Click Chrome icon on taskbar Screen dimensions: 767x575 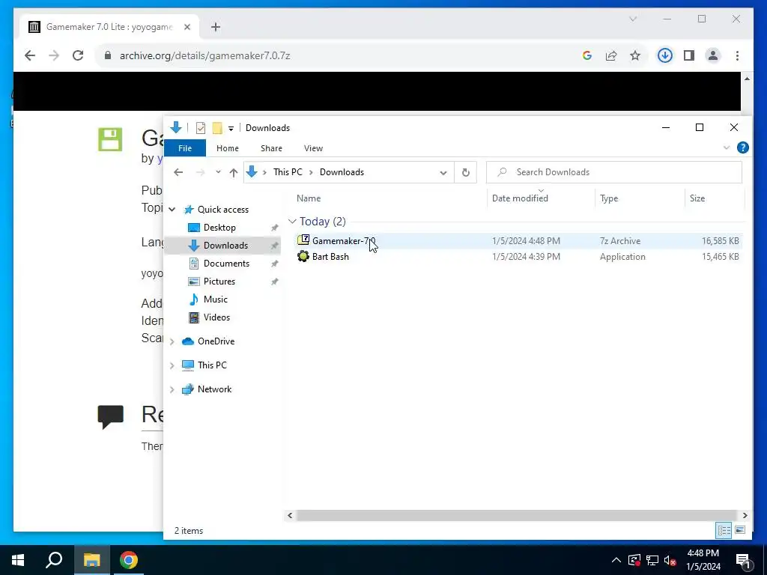point(129,560)
